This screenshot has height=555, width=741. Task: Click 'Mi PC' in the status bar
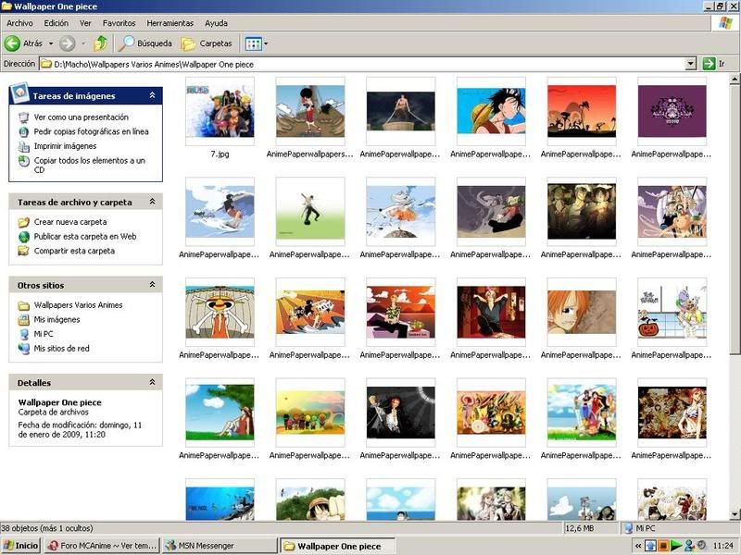click(645, 528)
